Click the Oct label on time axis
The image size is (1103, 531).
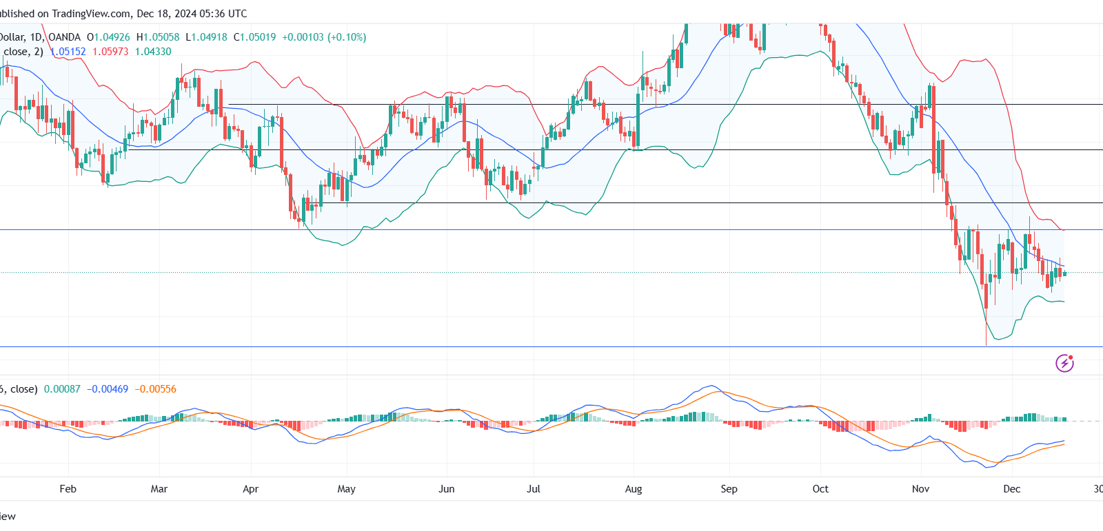click(x=820, y=489)
